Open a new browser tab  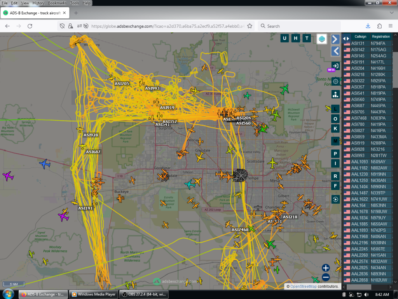coord(76,13)
